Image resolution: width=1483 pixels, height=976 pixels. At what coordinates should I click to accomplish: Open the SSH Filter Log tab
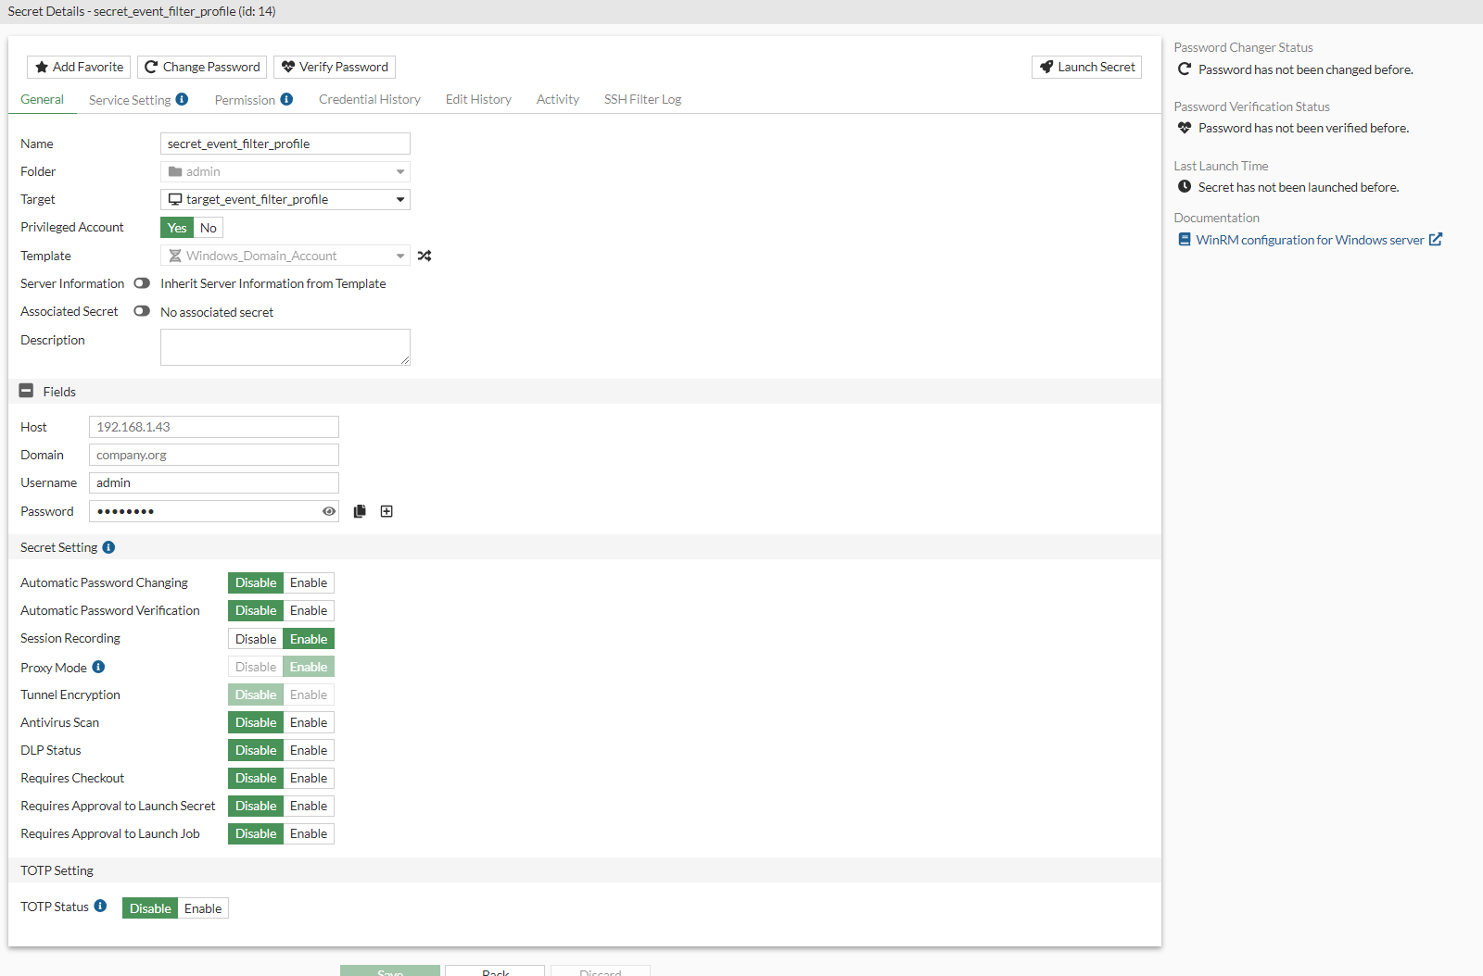click(x=642, y=99)
